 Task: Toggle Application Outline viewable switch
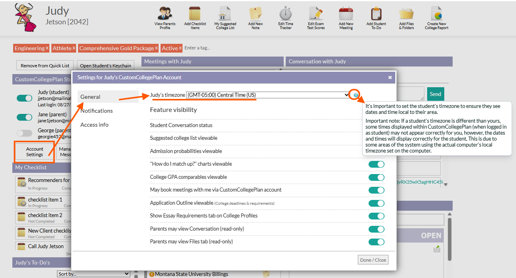pyautogui.click(x=377, y=203)
